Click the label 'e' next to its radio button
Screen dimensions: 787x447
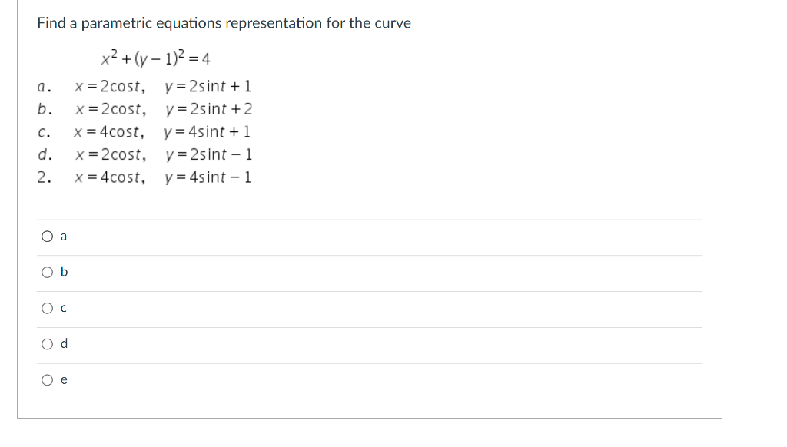click(x=62, y=379)
